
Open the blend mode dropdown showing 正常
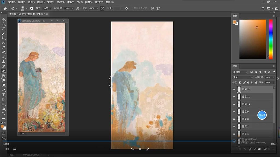point(242,77)
